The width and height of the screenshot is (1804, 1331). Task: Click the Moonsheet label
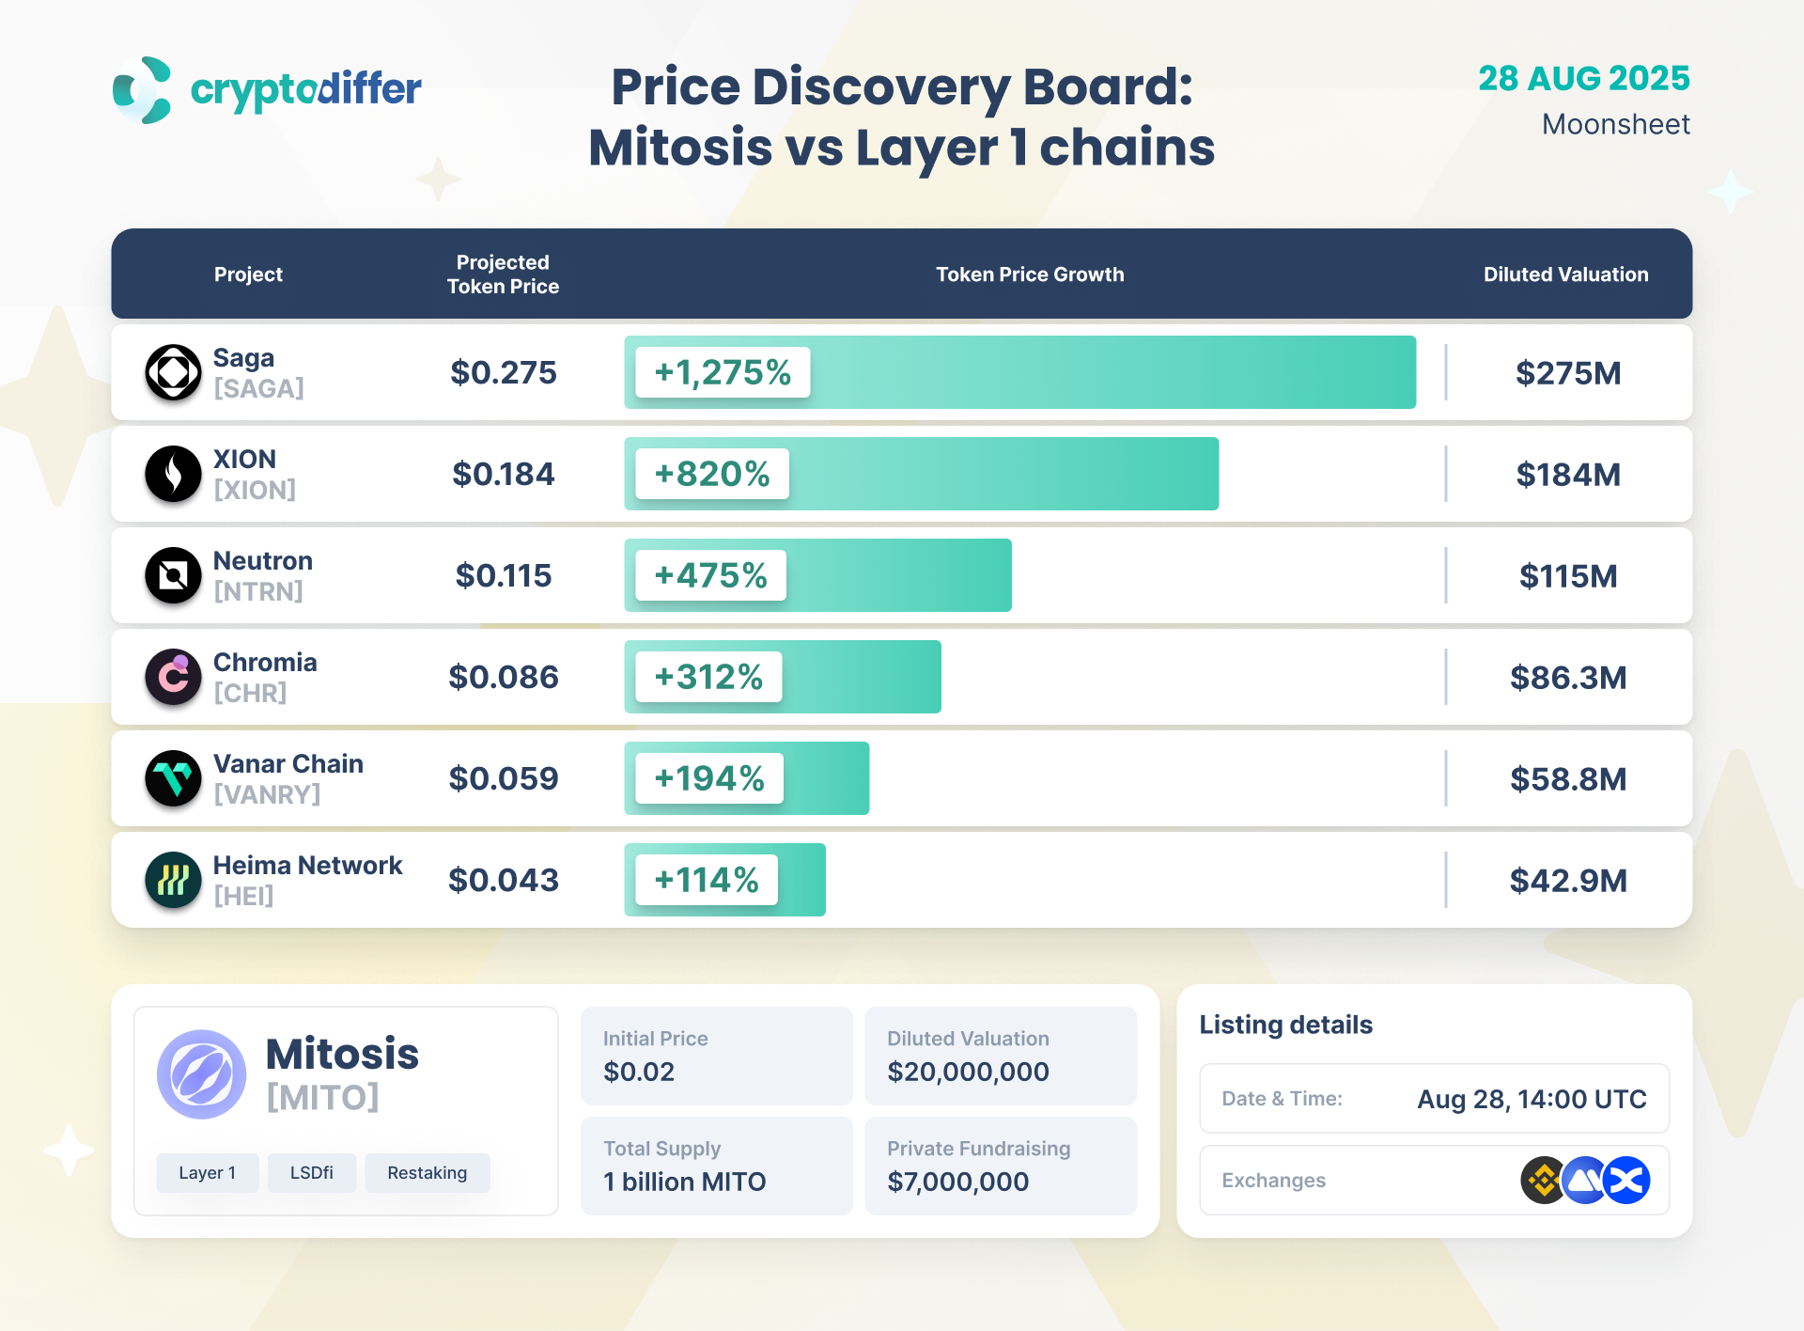1616,124
